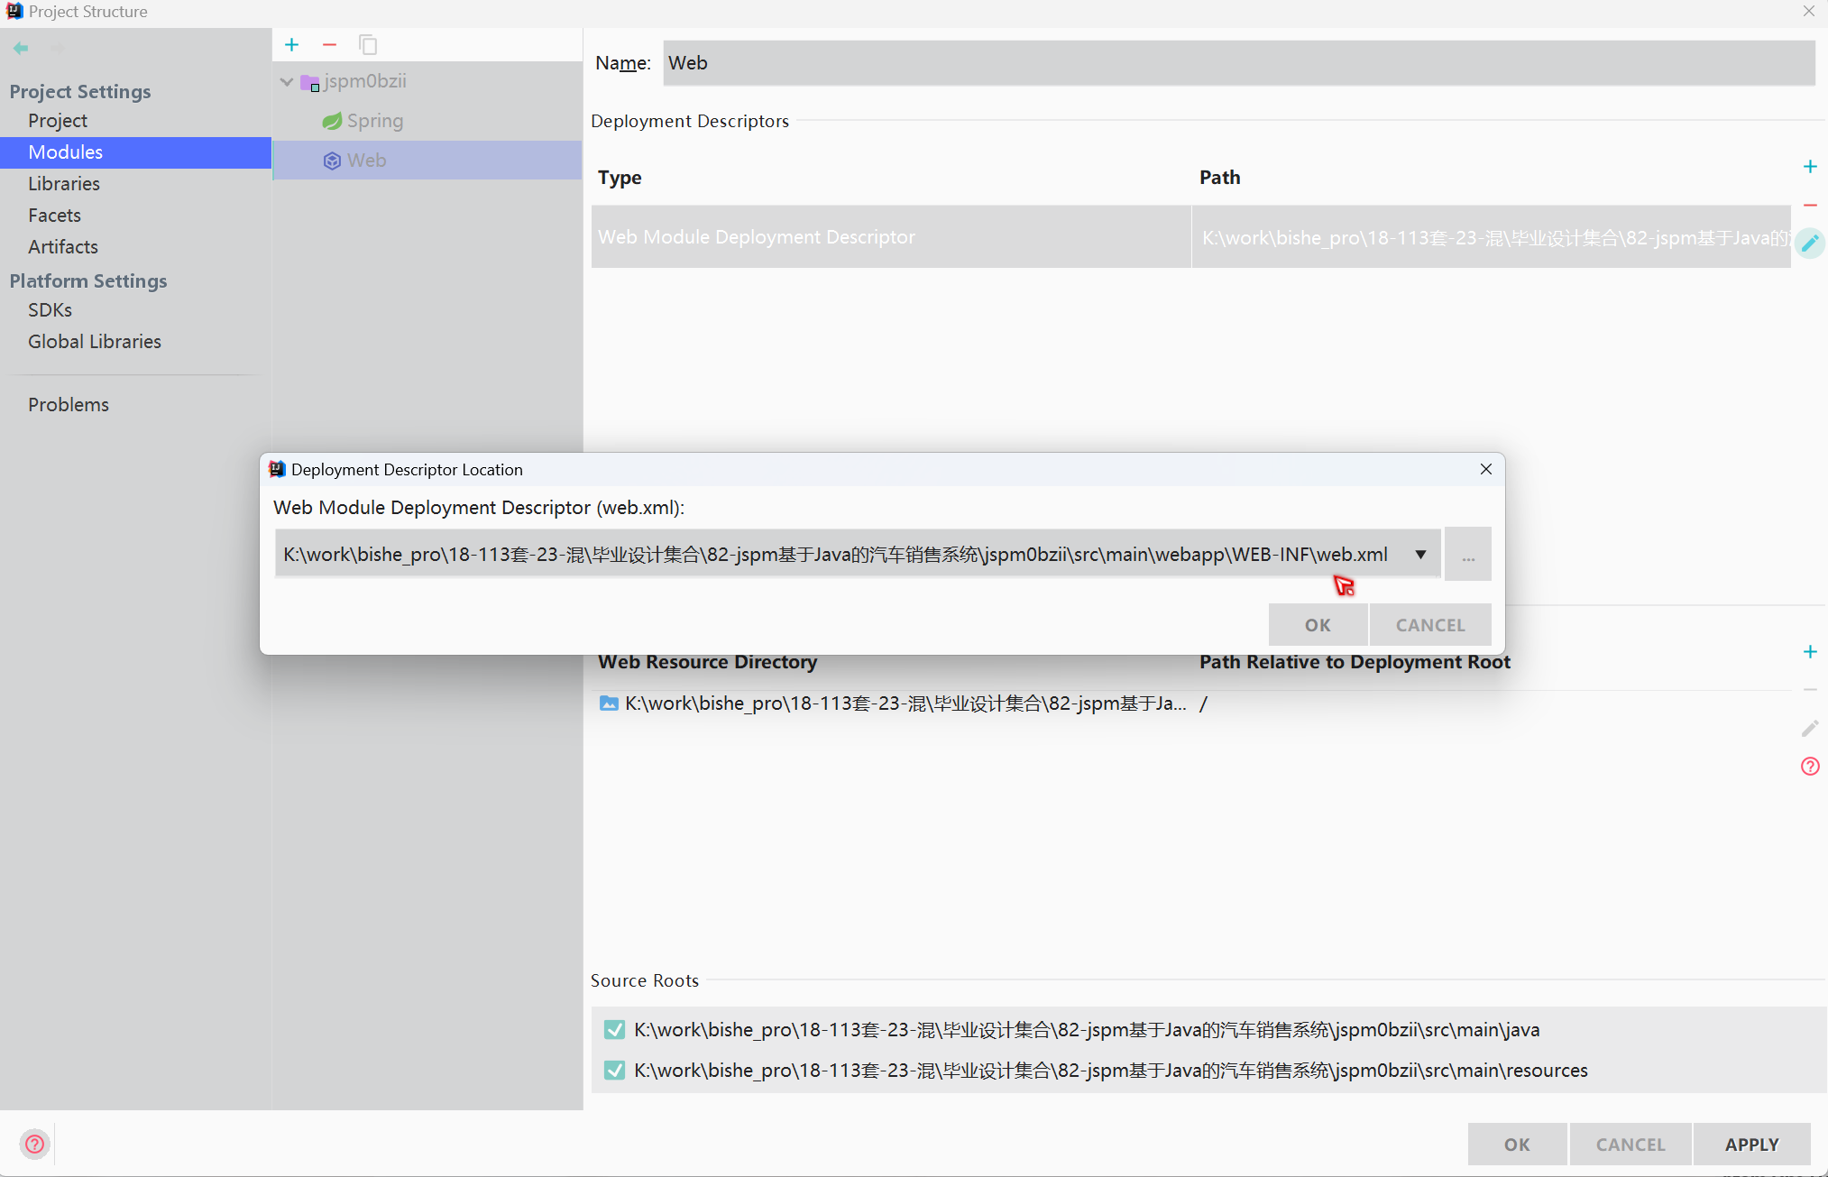Add a new web resource directory
Image resolution: width=1828 pixels, height=1177 pixels.
[1809, 652]
